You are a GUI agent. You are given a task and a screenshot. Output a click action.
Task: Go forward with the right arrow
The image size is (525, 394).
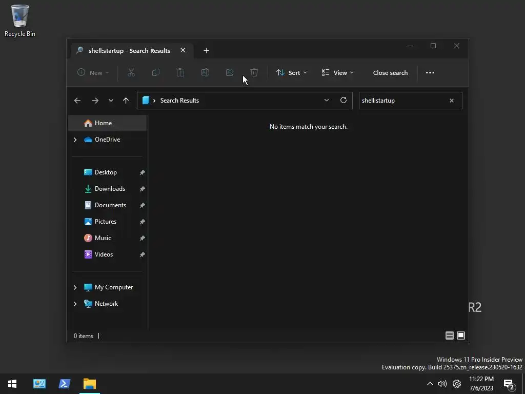95,101
